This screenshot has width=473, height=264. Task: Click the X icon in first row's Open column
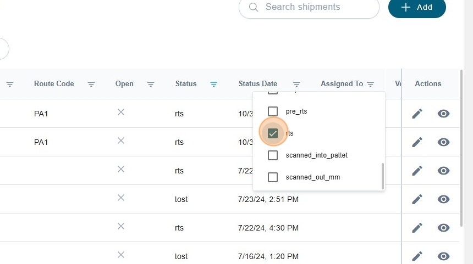[121, 113]
